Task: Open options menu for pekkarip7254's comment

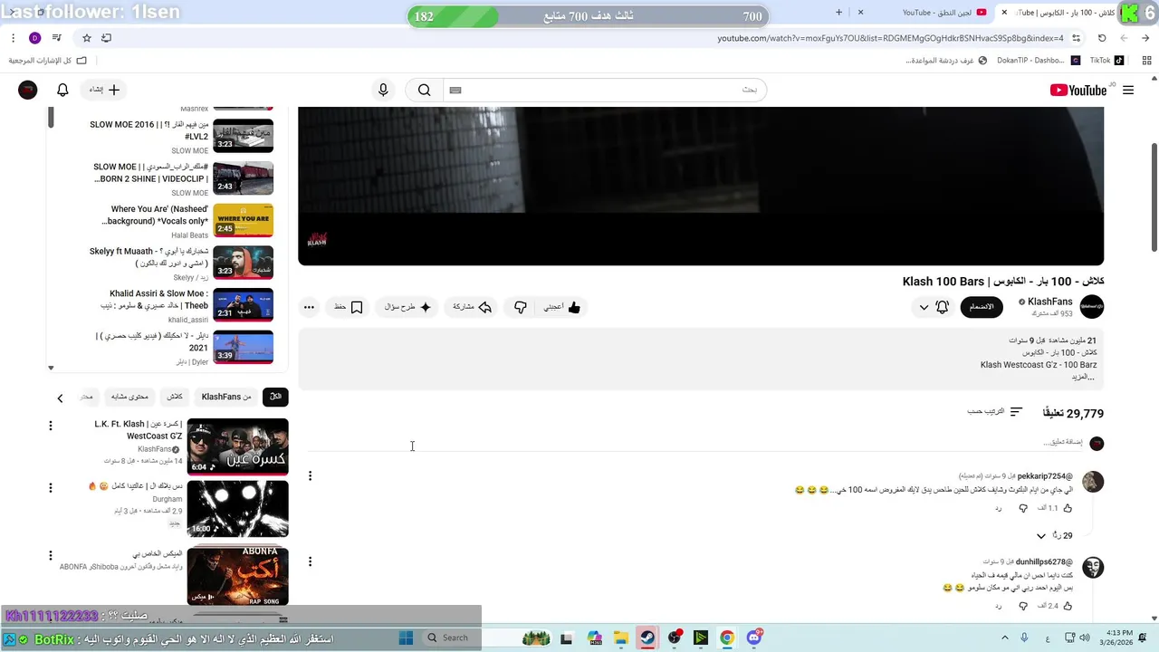Action: 310,476
